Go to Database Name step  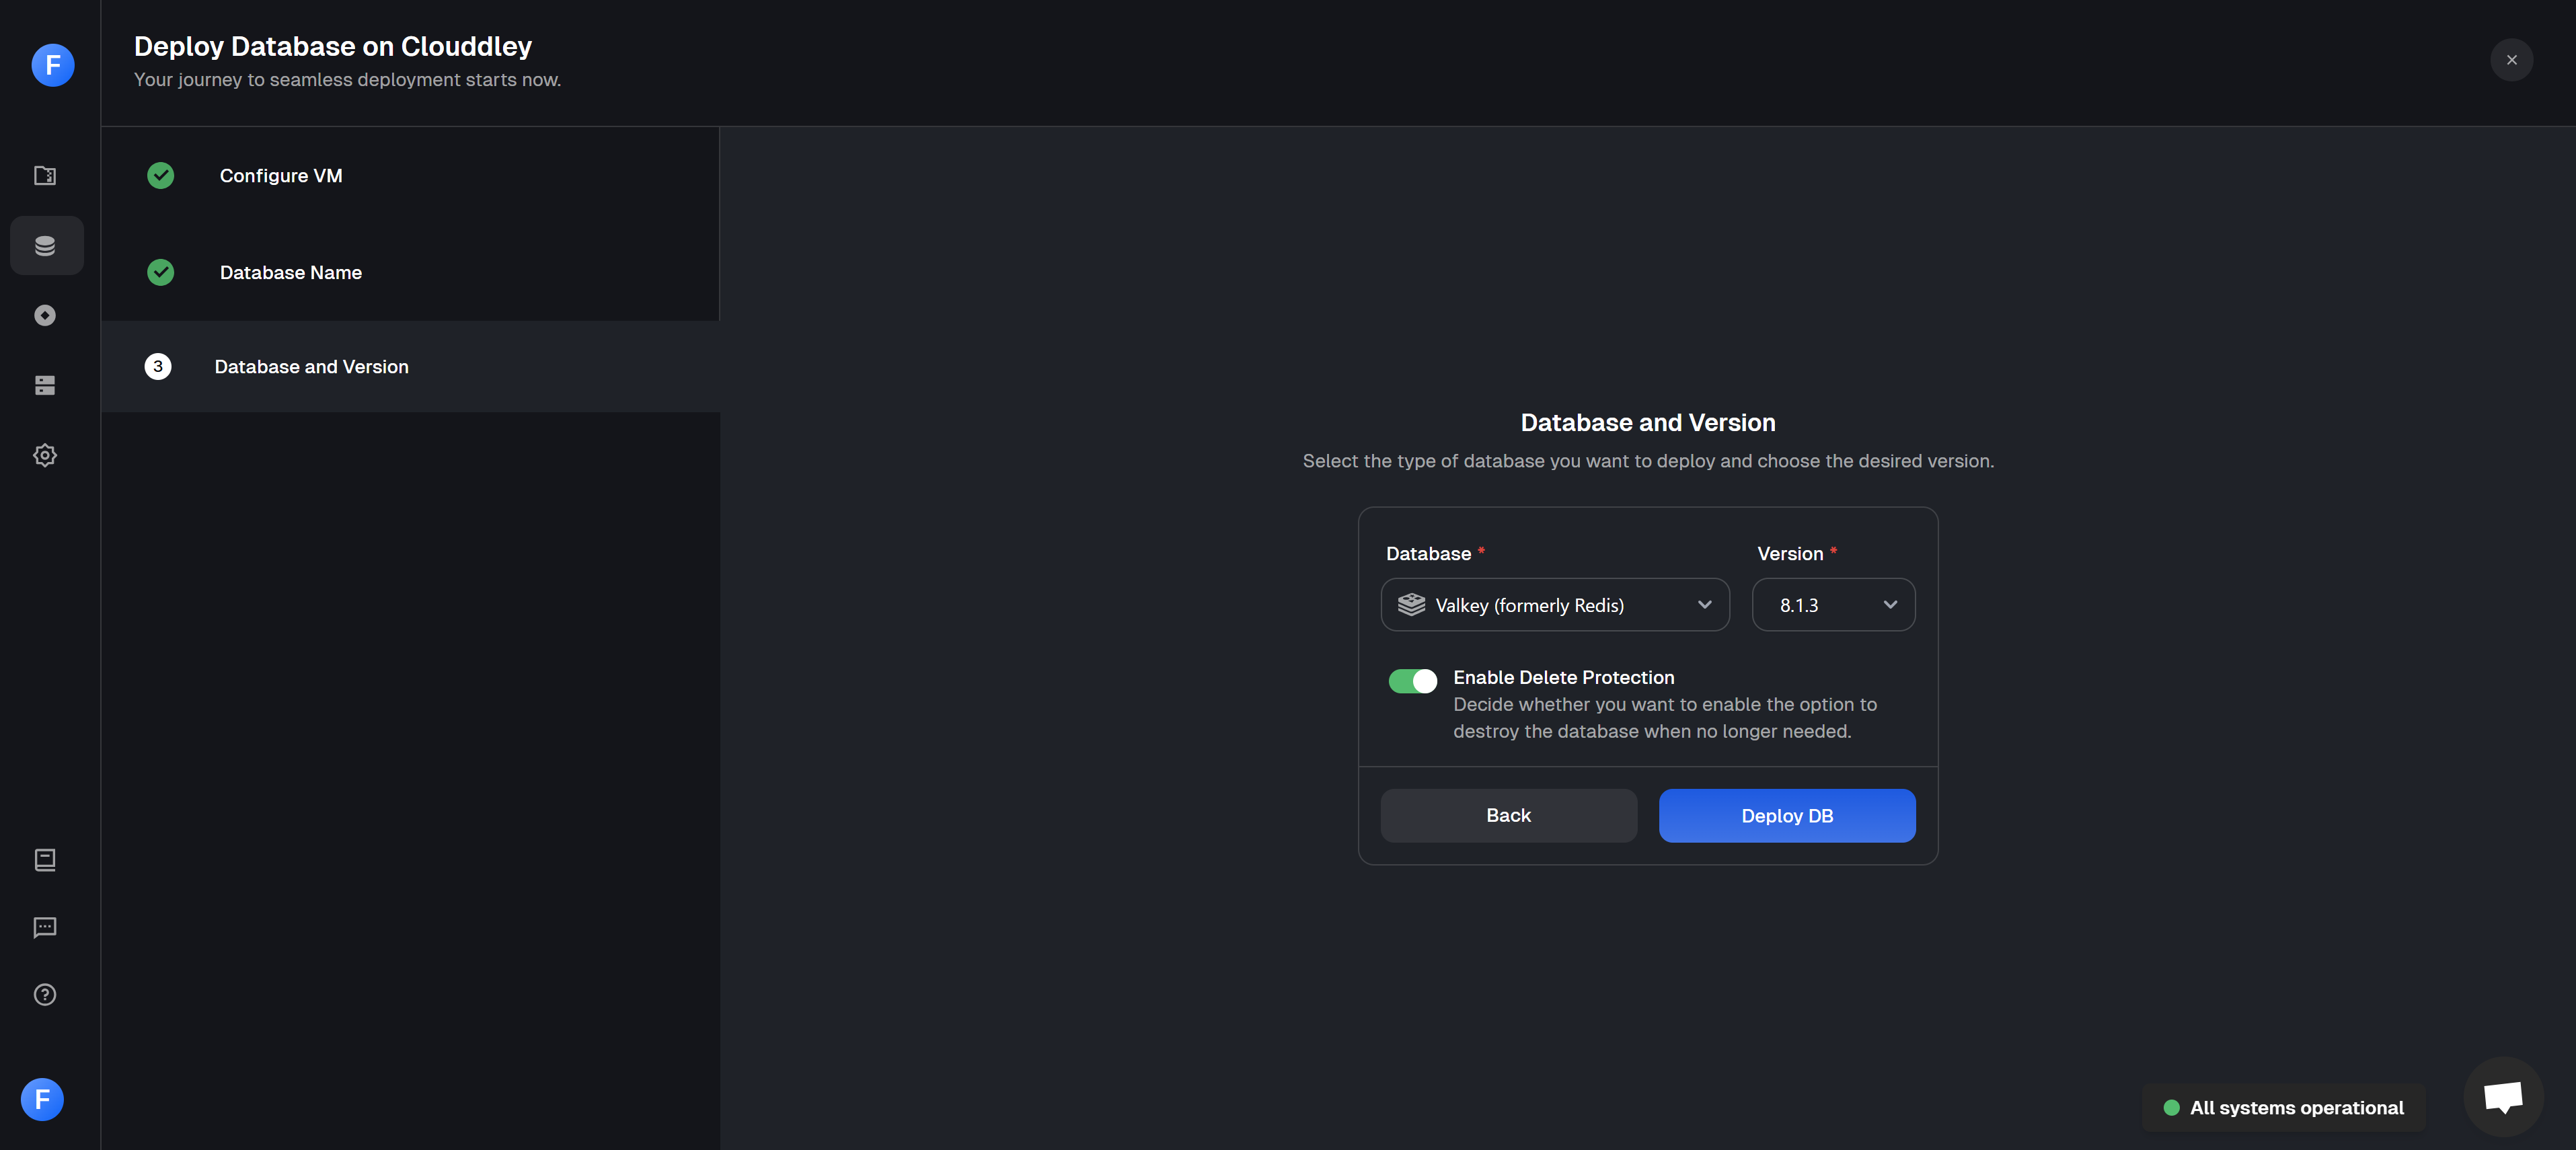point(291,273)
